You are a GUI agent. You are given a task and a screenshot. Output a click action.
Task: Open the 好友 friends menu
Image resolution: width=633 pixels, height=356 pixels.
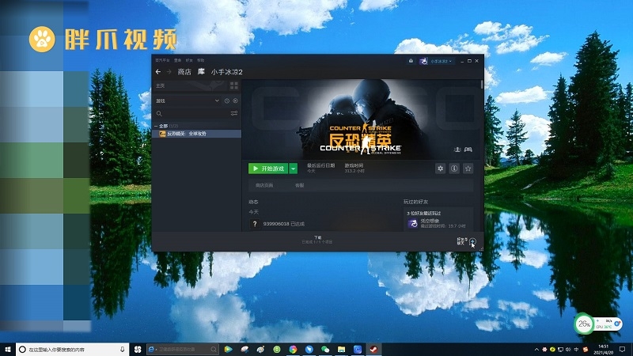tap(189, 61)
